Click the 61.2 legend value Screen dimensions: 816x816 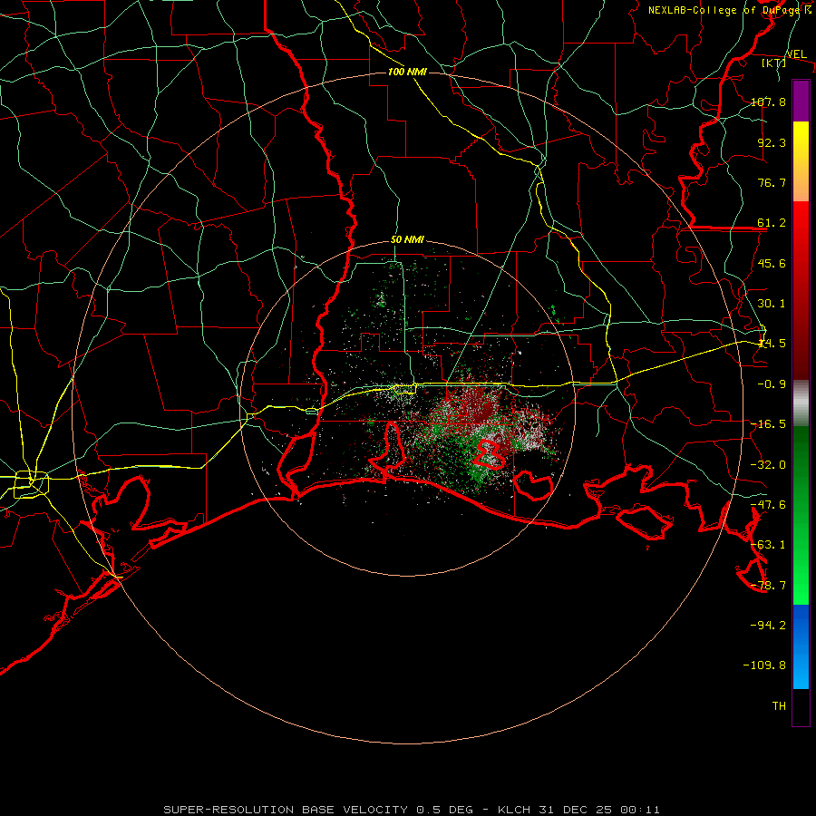(x=772, y=223)
